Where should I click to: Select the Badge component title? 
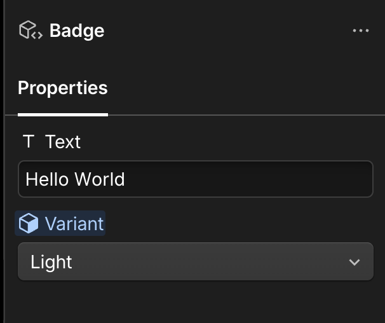(x=77, y=31)
